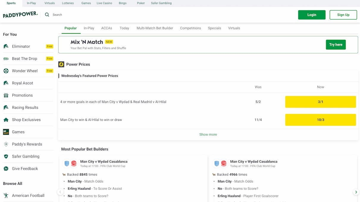Click the Safer Gambling shield icon
The image size is (360, 202).
6,156
